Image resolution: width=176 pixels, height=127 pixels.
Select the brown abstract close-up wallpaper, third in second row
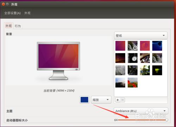pyautogui.click(x=145, y=58)
